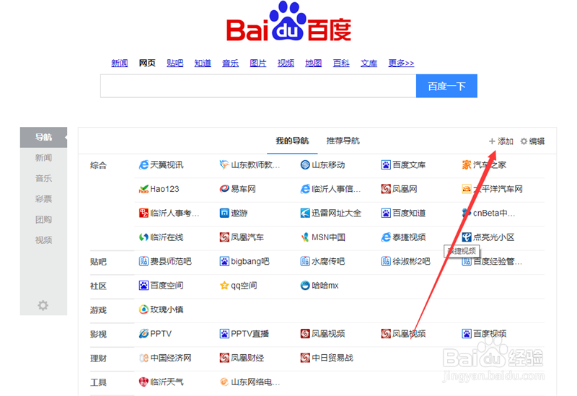Click the PPTV site icon
The height and width of the screenshot is (396, 577).
(144, 334)
